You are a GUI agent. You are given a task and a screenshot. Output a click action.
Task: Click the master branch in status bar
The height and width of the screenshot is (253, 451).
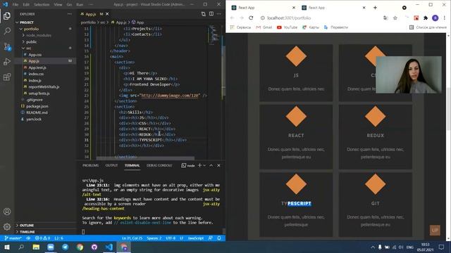pyautogui.click(x=13, y=238)
